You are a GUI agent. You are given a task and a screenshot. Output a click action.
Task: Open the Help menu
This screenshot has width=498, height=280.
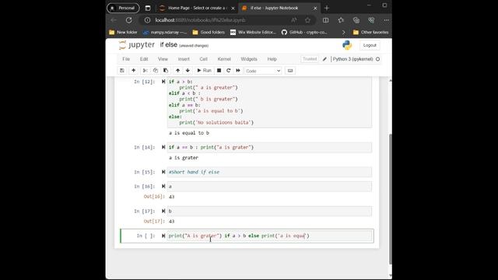(x=272, y=59)
